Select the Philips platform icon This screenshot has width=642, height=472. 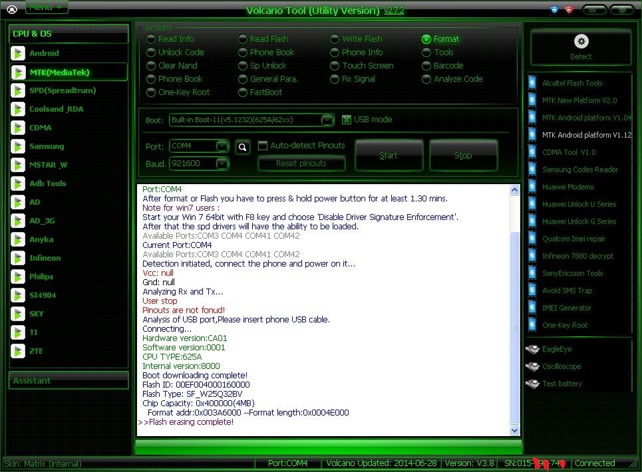(x=17, y=277)
